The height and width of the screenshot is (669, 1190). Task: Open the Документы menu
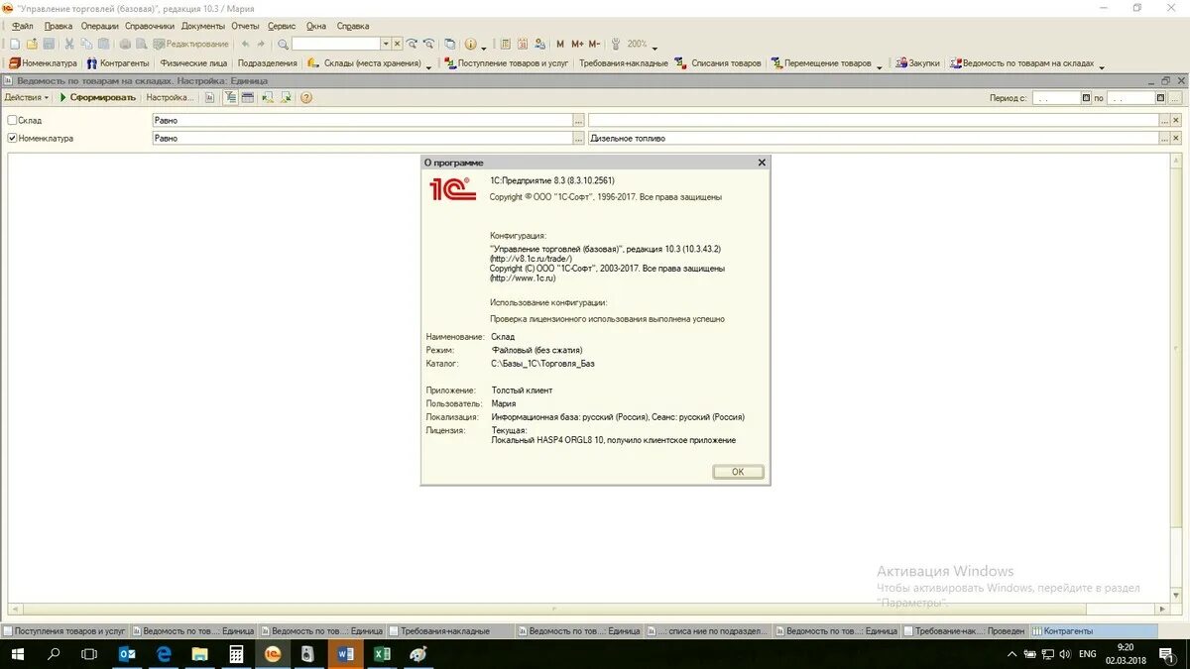[x=203, y=26]
